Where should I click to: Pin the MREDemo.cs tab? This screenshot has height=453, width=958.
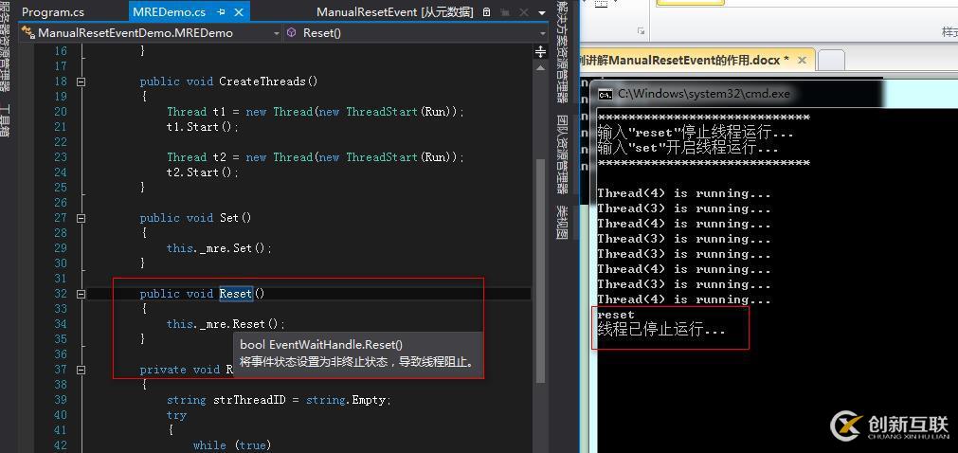point(221,12)
